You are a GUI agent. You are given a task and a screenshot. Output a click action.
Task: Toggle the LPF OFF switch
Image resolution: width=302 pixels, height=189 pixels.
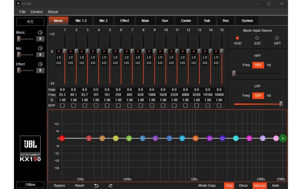point(258,96)
